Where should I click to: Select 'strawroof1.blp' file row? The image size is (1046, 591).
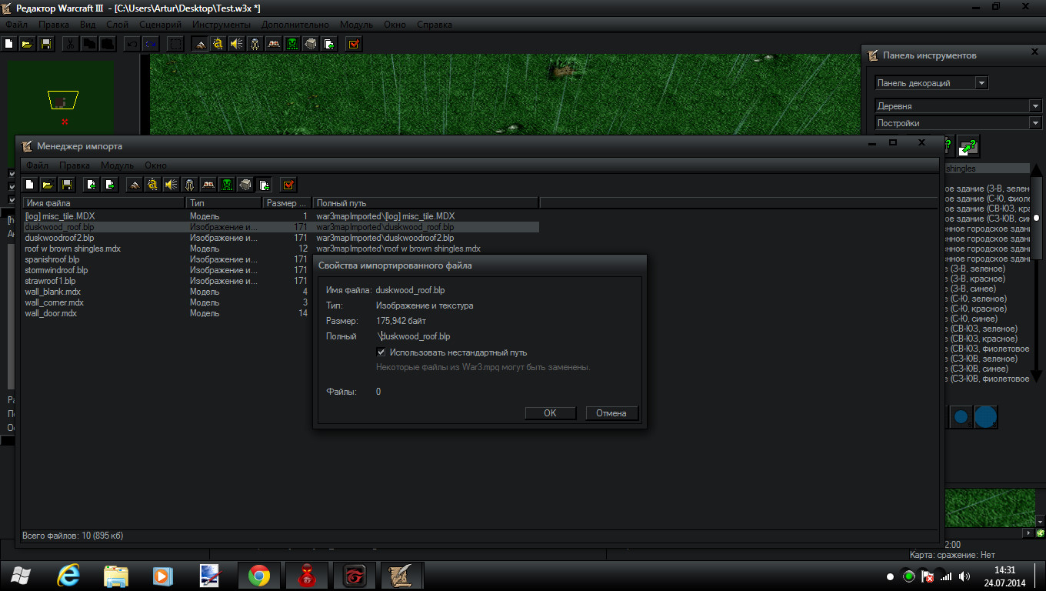167,281
